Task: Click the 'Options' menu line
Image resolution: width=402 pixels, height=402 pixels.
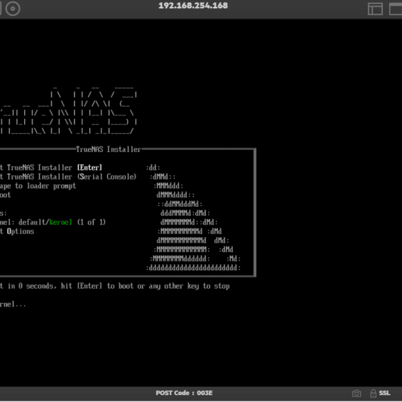Action: 17,232
